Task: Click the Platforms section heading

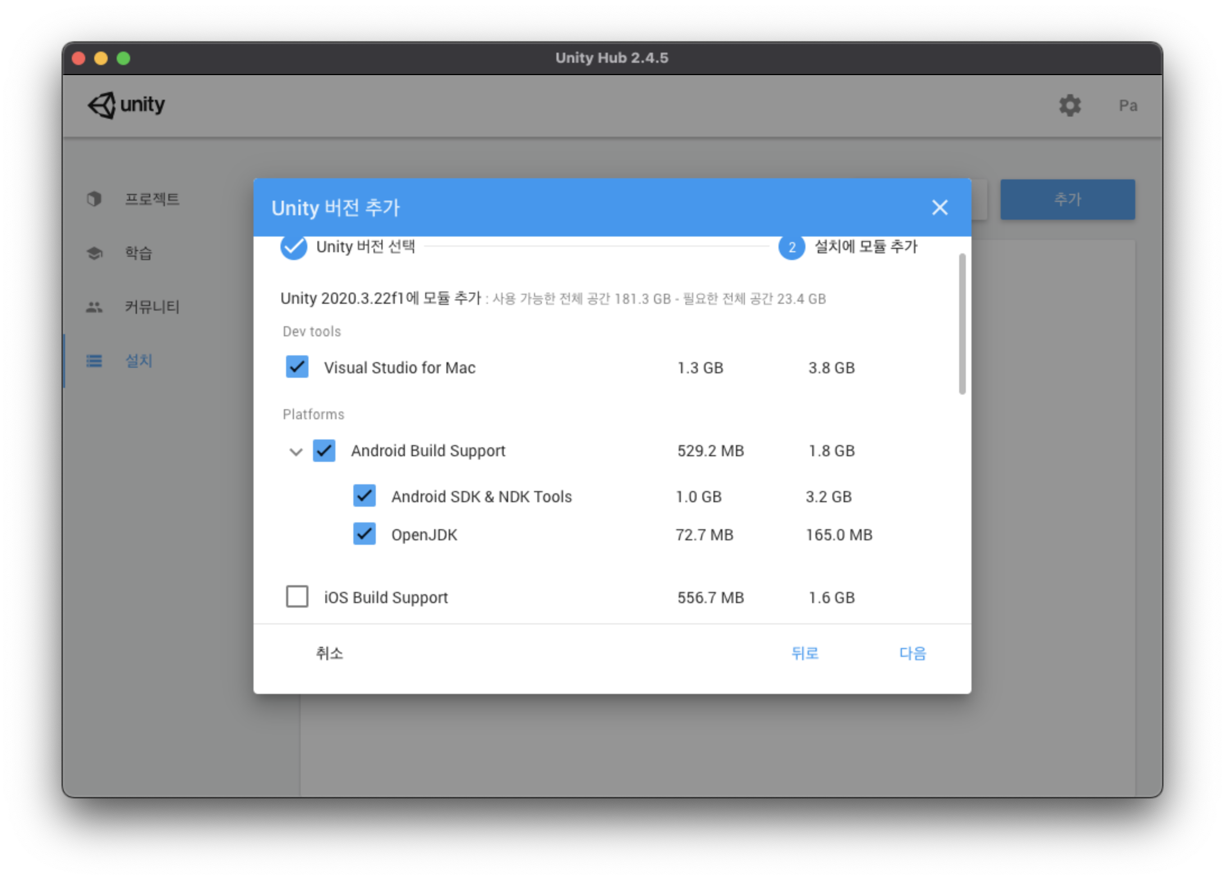Action: coord(313,414)
